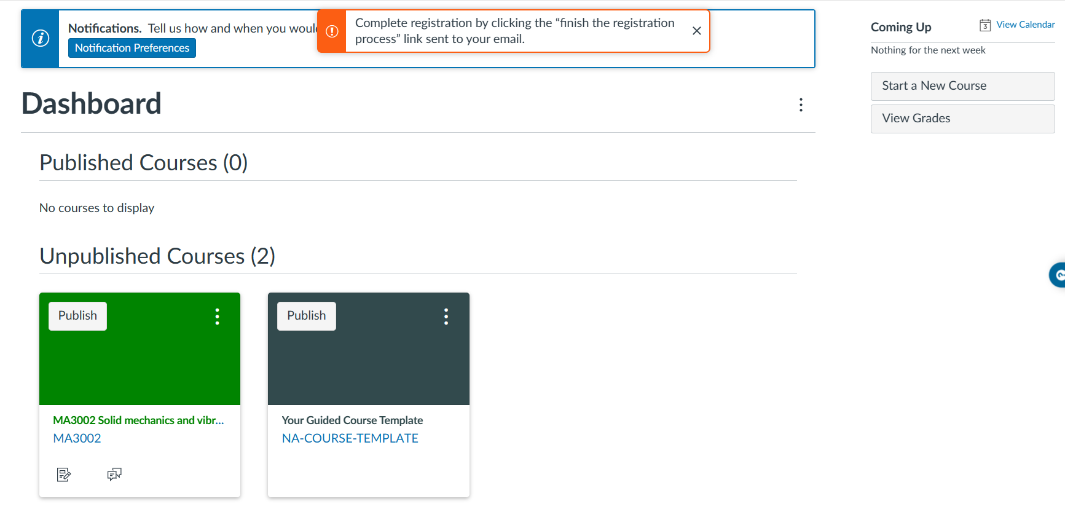
Task: Open the NA-COURSE-TEMPLATE course link
Action: pos(350,438)
